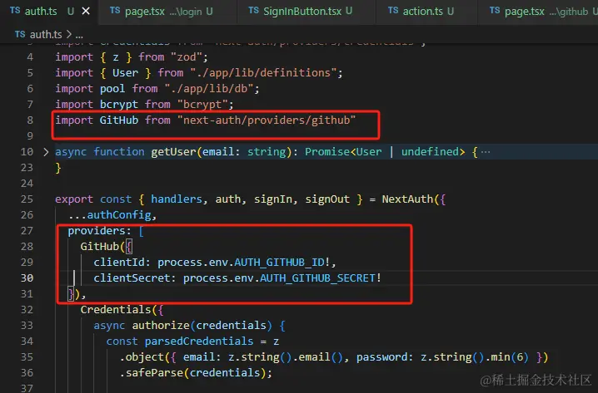Click handlers on line 25
Screen dimensions: 598x393
click(x=177, y=199)
